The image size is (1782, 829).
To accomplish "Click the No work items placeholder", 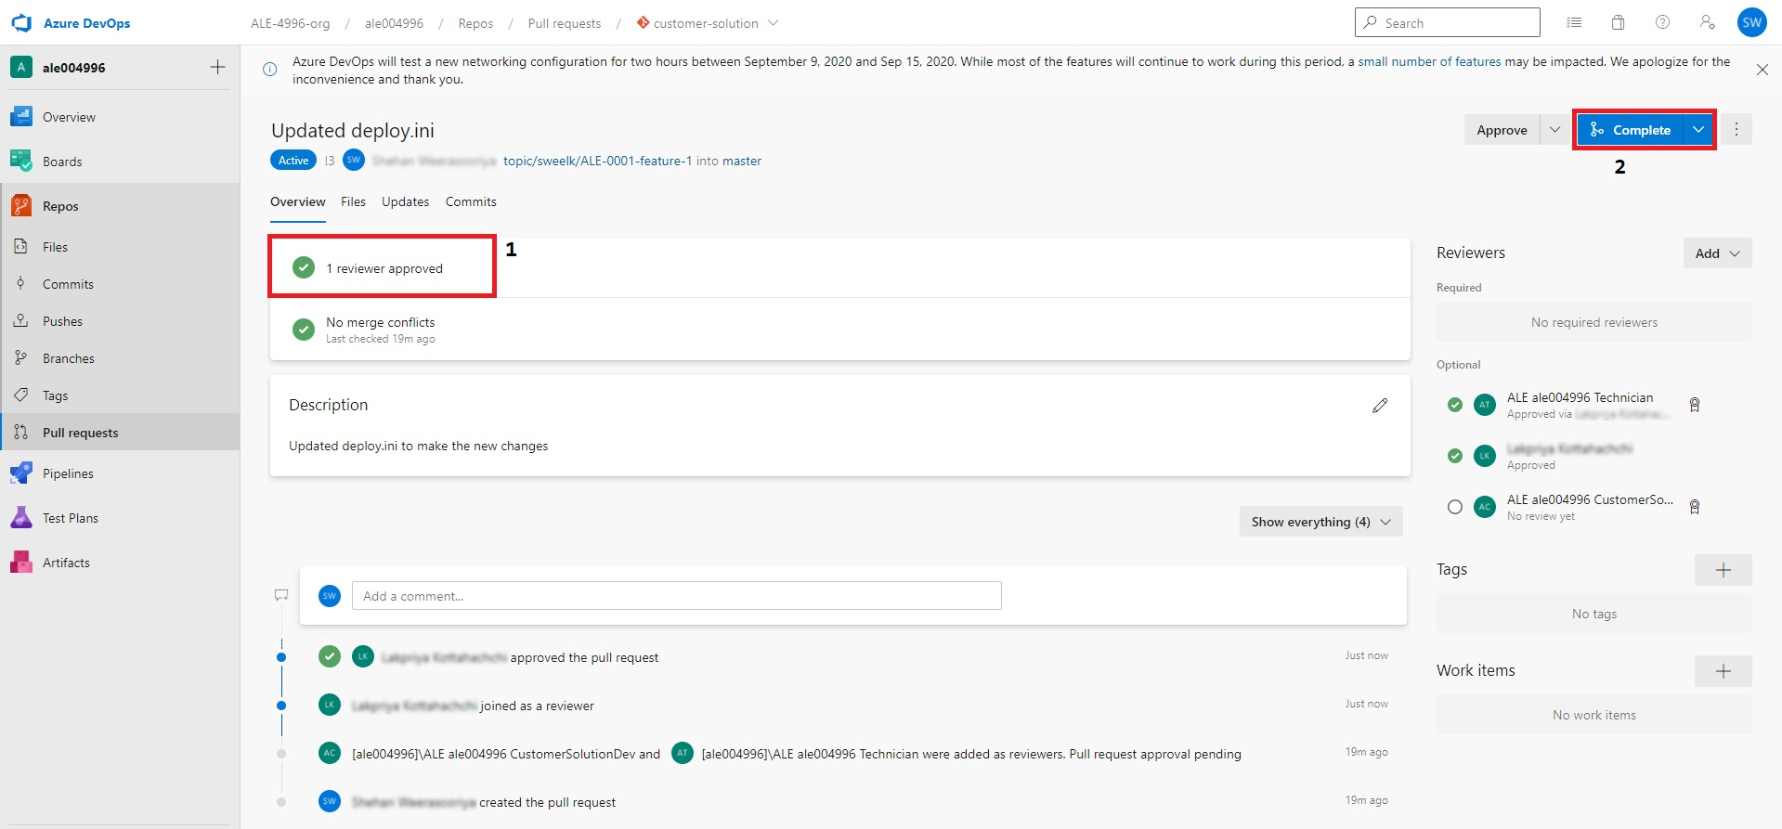I will [1594, 715].
